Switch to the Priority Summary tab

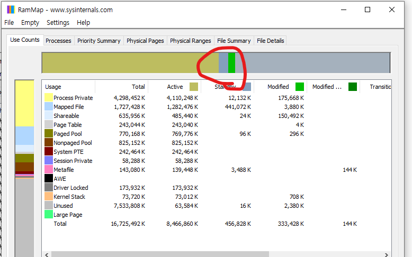(99, 41)
